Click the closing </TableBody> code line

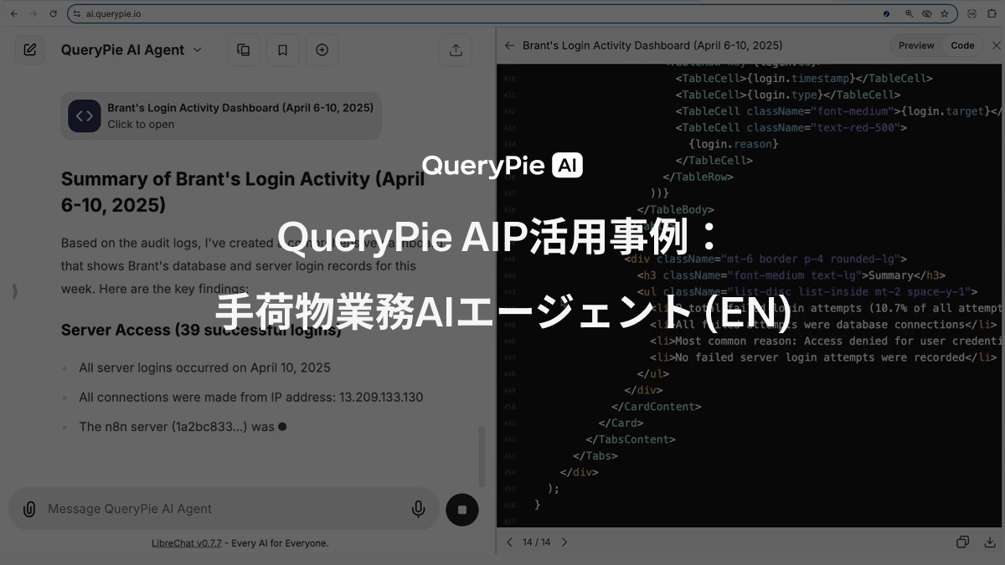tap(676, 209)
